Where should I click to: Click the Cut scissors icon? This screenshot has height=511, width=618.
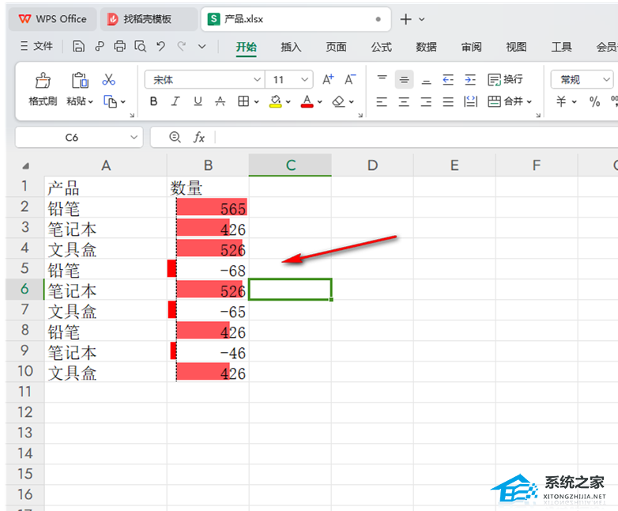(109, 80)
